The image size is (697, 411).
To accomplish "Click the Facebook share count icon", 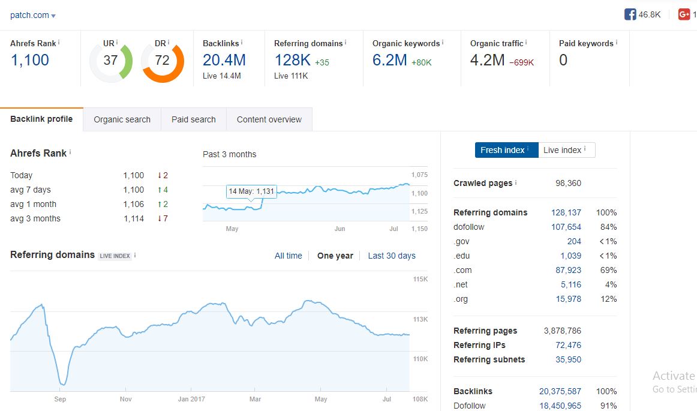I will click(630, 14).
